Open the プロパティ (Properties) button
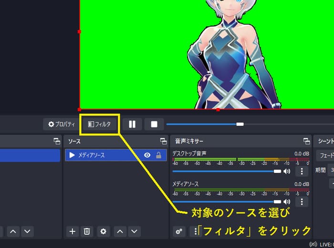Viewport: 334px width, 248px height. (x=62, y=124)
